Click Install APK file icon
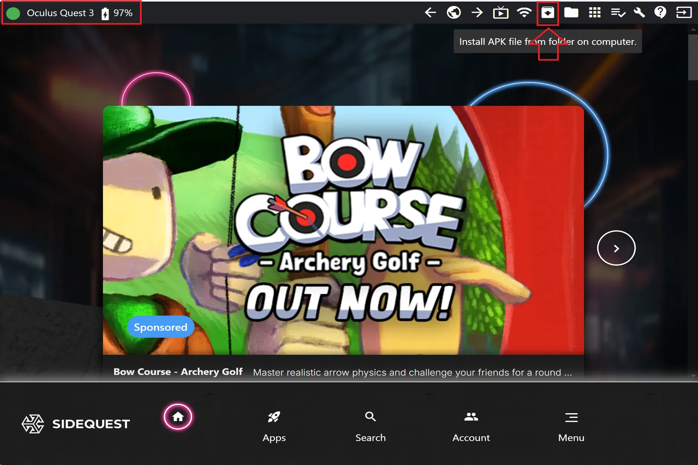 548,13
